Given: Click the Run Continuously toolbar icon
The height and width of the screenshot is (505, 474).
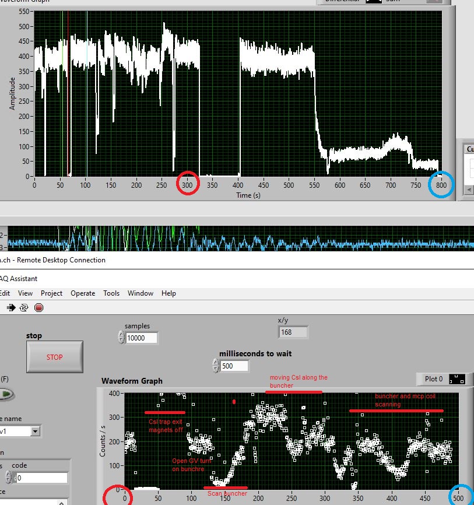Looking at the screenshot, I should (x=24, y=308).
